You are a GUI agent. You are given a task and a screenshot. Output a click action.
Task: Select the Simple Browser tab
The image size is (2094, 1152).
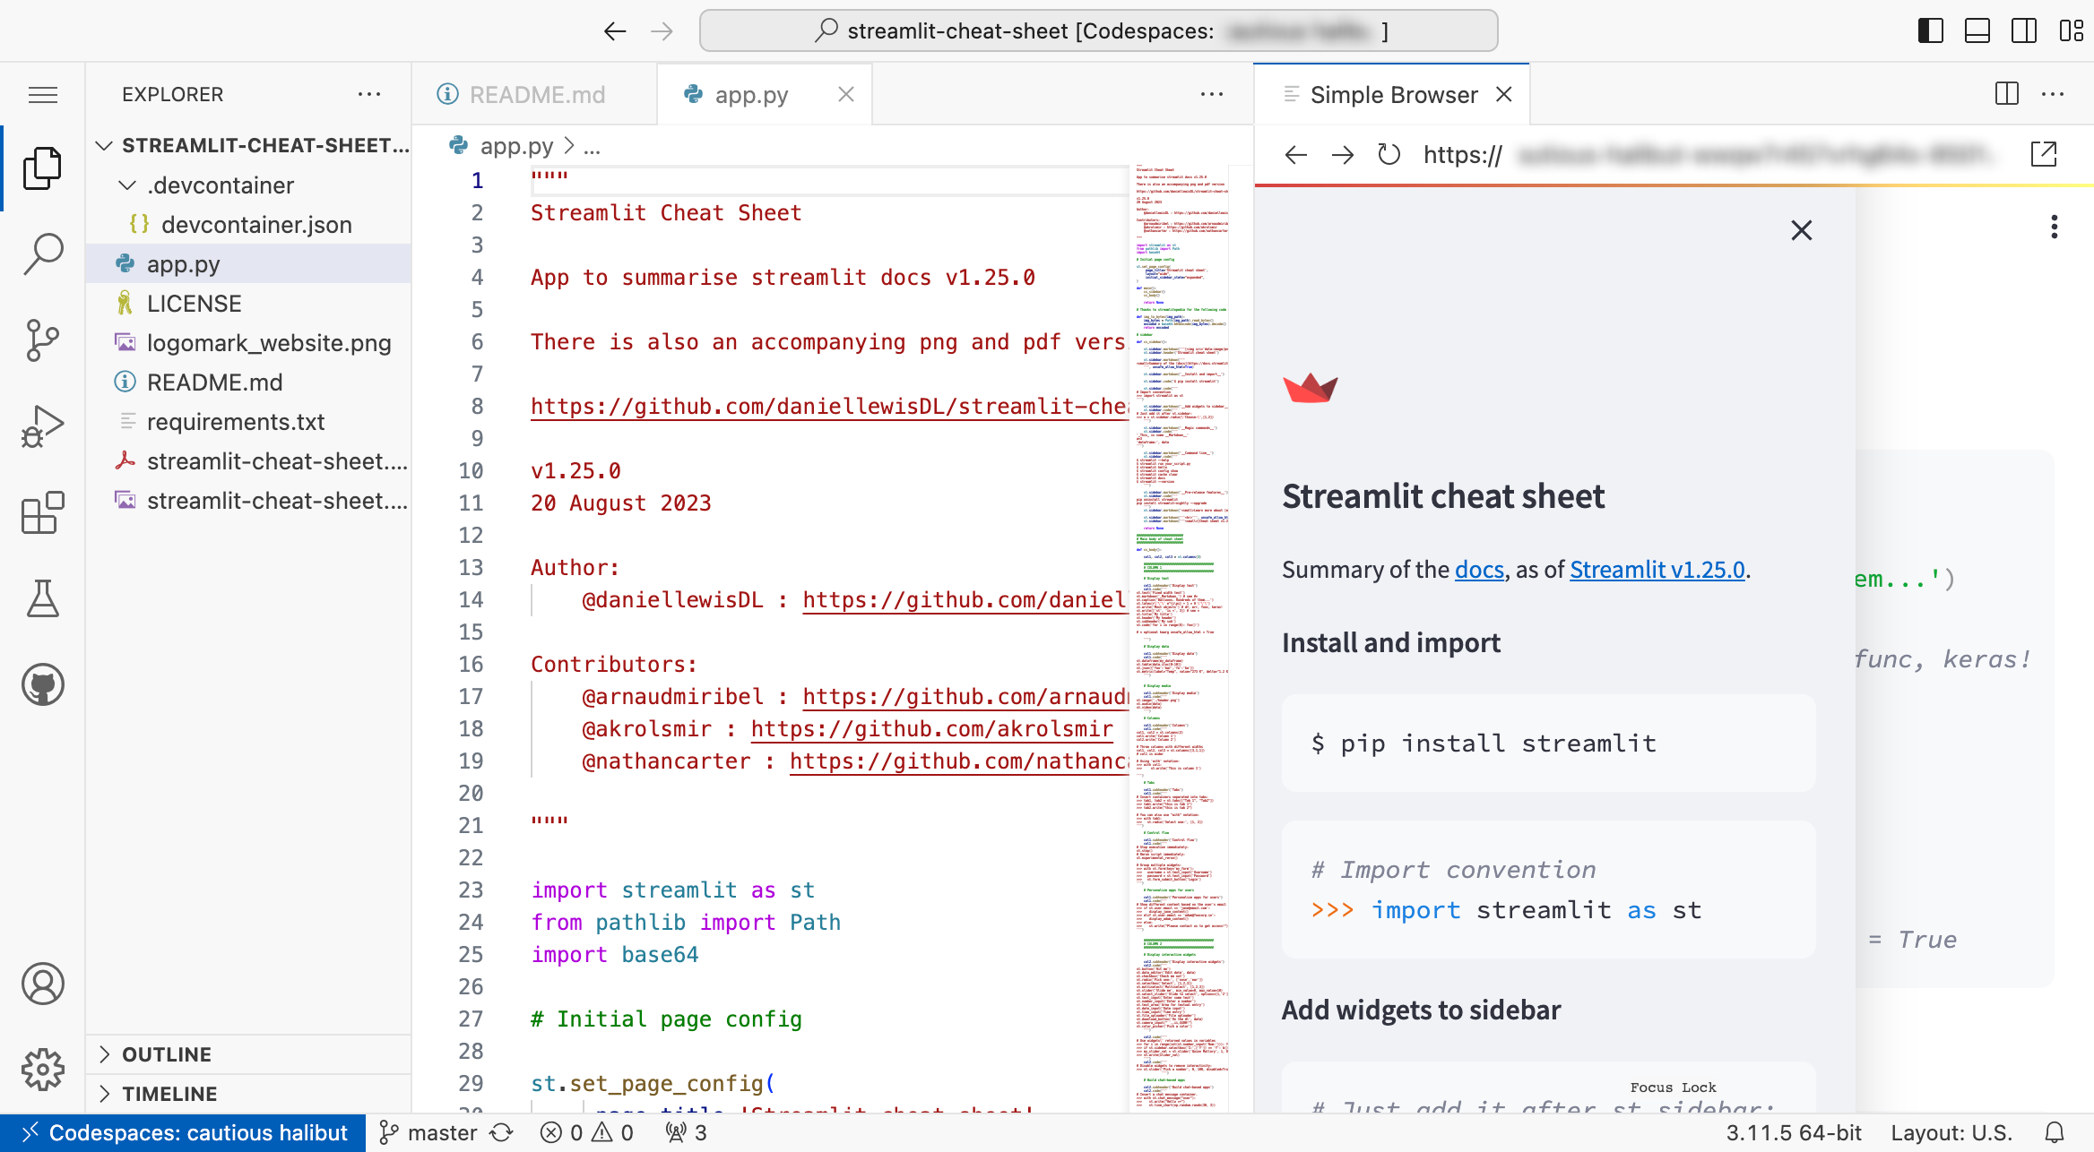tap(1392, 94)
